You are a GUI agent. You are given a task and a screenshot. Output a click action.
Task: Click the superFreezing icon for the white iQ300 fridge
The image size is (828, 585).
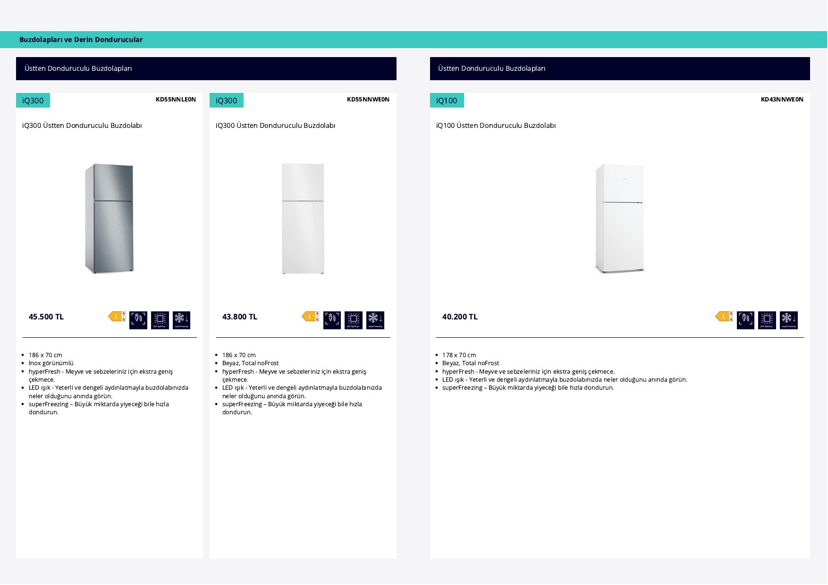375,320
